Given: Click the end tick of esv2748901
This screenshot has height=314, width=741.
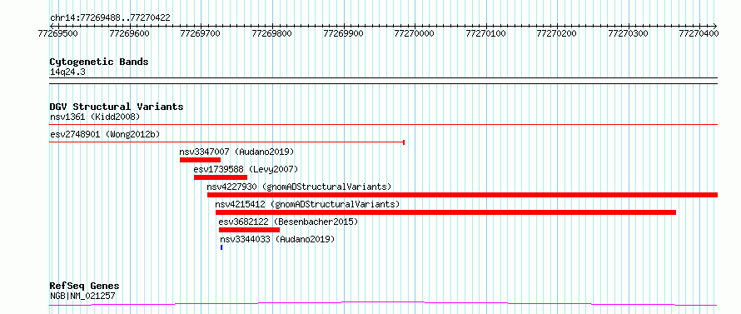Looking at the screenshot, I should tap(404, 142).
